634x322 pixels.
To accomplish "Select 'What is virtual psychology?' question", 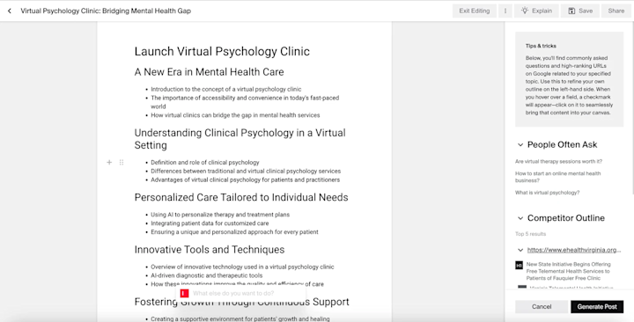I will click(x=547, y=193).
